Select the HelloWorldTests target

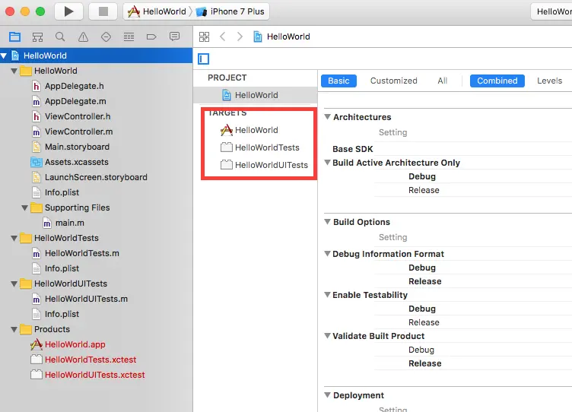point(259,147)
